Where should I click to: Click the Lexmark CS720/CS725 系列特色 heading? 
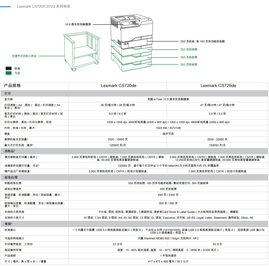44,6
